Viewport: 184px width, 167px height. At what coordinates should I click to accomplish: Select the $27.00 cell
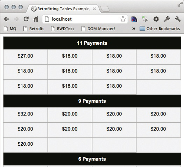(x=25, y=57)
